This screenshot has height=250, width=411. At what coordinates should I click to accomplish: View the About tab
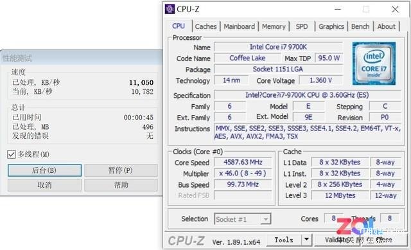pos(387,26)
